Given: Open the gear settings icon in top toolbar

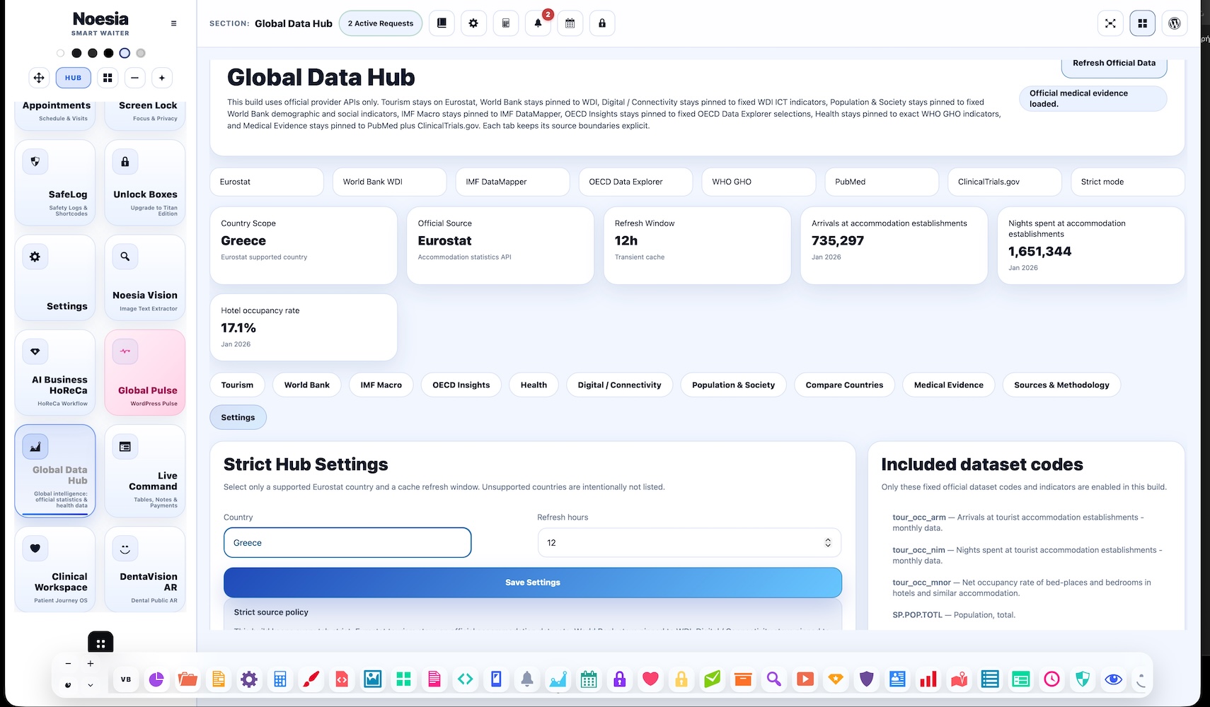Looking at the screenshot, I should point(473,23).
